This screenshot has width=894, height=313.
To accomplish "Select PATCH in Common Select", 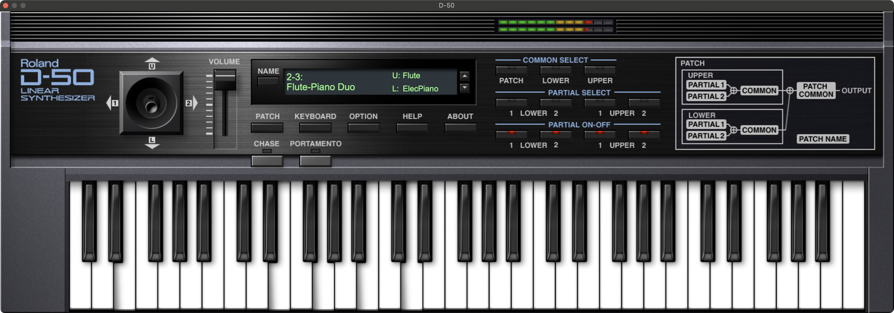I will pyautogui.click(x=511, y=70).
